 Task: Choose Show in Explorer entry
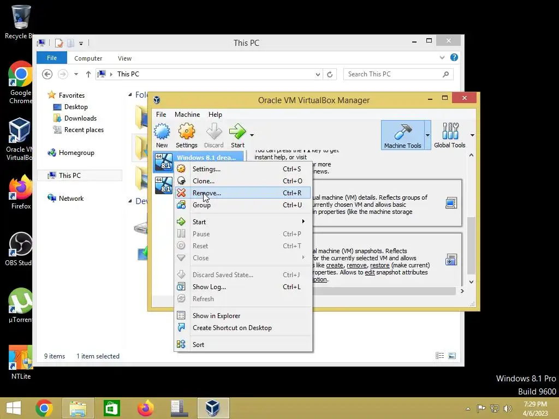click(243, 316)
